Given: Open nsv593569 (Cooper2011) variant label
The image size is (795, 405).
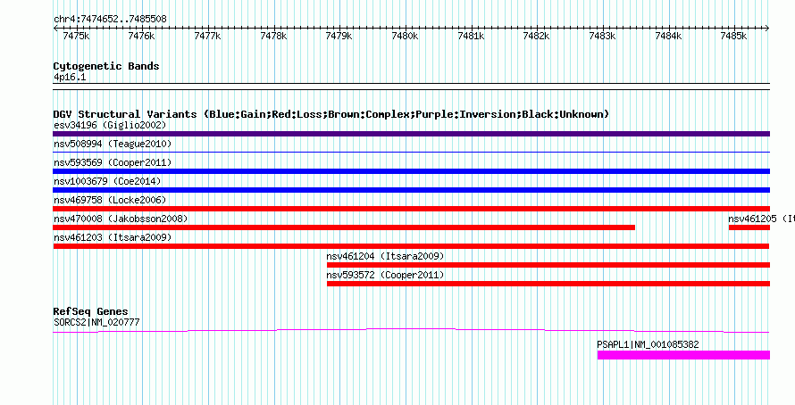Looking at the screenshot, I should pyautogui.click(x=113, y=162).
